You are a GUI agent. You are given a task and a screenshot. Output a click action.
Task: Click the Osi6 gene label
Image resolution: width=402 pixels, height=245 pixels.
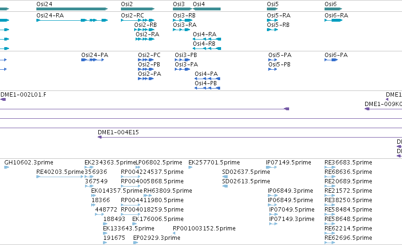(x=331, y=4)
